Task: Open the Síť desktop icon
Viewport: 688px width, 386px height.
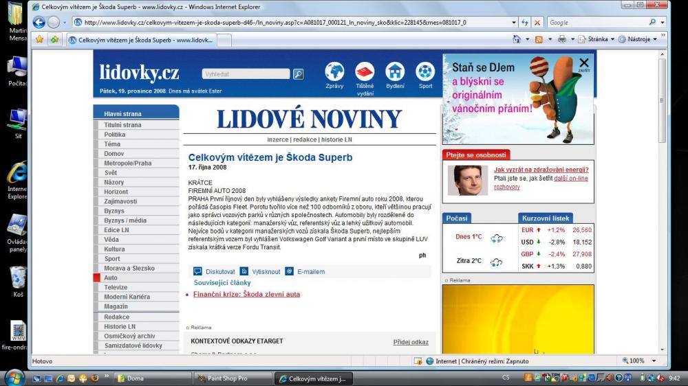Action: click(18, 124)
